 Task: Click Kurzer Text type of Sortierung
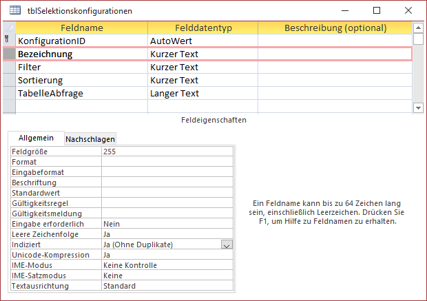pyautogui.click(x=203, y=80)
